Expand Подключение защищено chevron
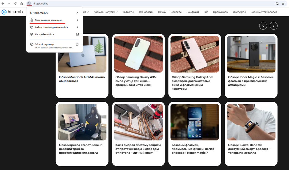 point(77,20)
